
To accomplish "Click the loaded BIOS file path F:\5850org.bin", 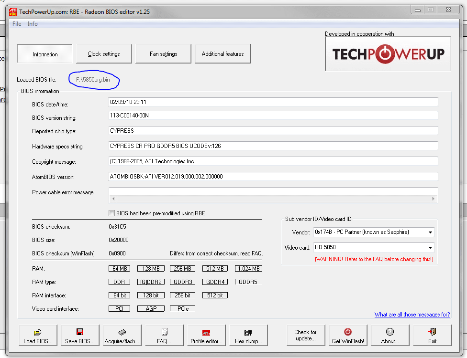I will pyautogui.click(x=93, y=80).
